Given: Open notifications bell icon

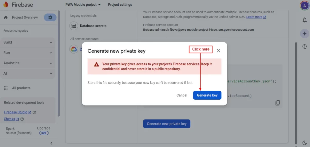Looking at the screenshot, I should (305, 20).
